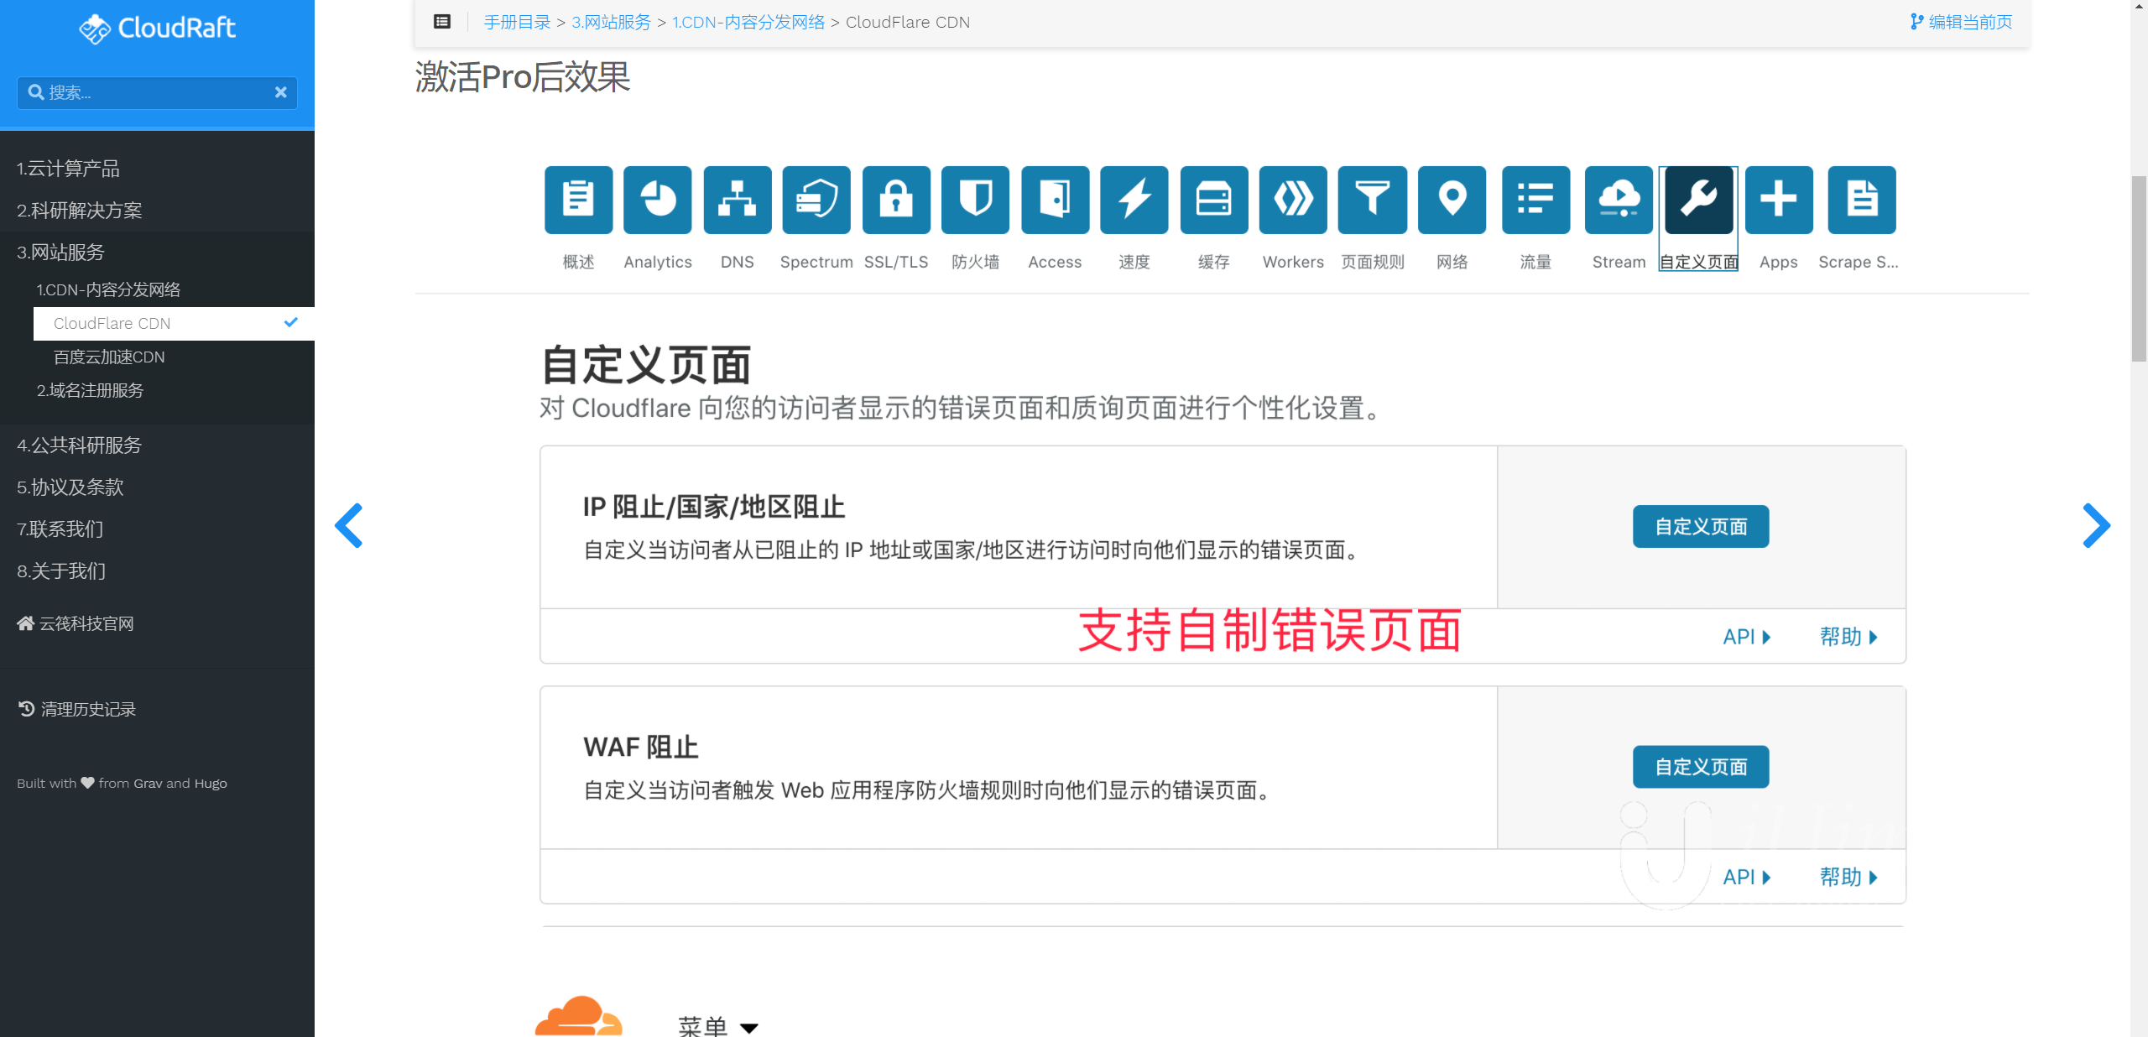This screenshot has height=1037, width=2148.
Task: Select the 页面规则 funnel icon
Action: click(x=1373, y=200)
